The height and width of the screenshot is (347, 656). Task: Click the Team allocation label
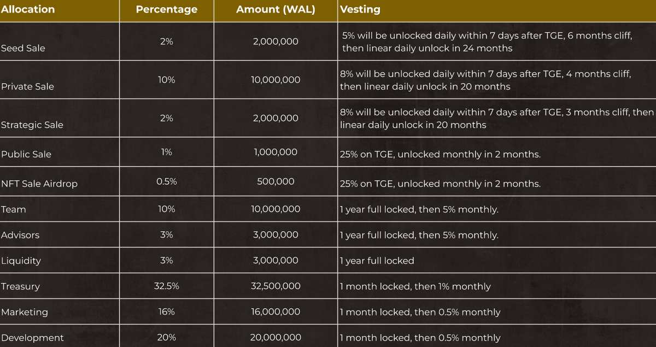tap(14, 209)
